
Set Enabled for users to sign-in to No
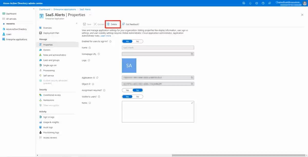coord(138,41)
